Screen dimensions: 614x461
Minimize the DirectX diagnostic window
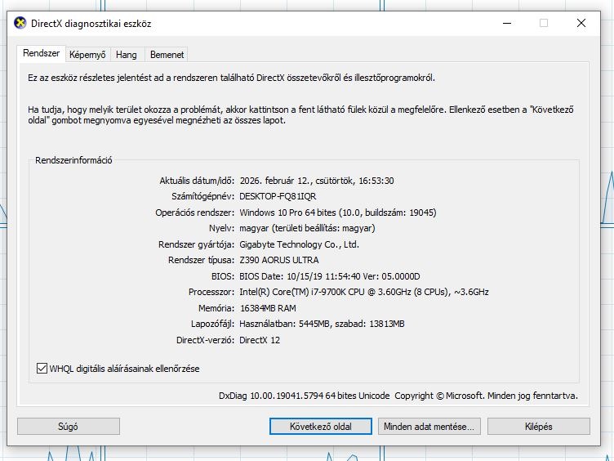point(507,23)
